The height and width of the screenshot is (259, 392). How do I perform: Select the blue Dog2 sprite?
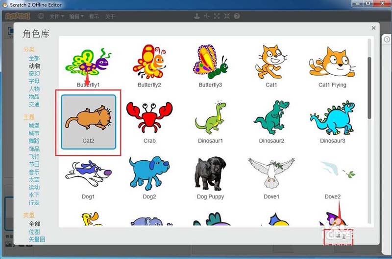click(x=149, y=178)
